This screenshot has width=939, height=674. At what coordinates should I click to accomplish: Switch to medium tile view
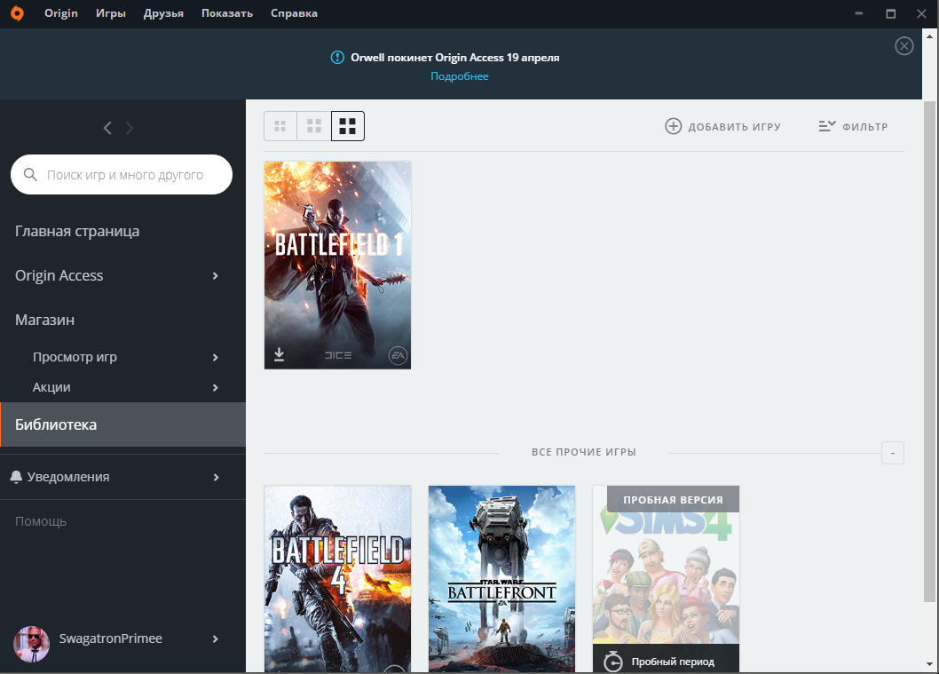click(314, 126)
